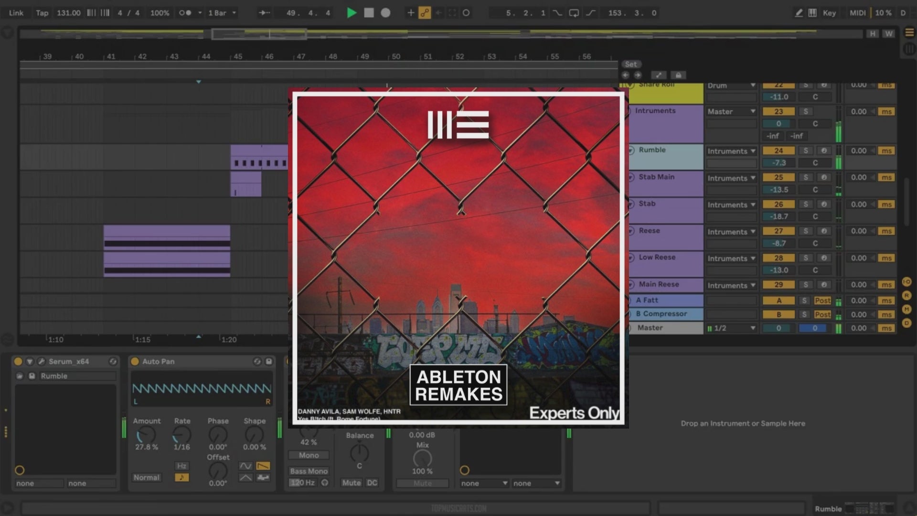Image resolution: width=917 pixels, height=516 pixels.
Task: Adjust the Auto Pan Amount knob
Action: [x=146, y=435]
